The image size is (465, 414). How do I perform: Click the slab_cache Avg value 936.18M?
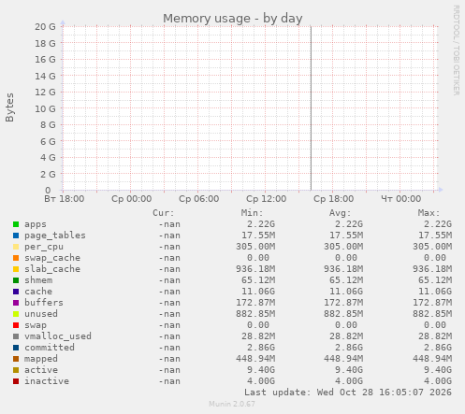coord(343,269)
